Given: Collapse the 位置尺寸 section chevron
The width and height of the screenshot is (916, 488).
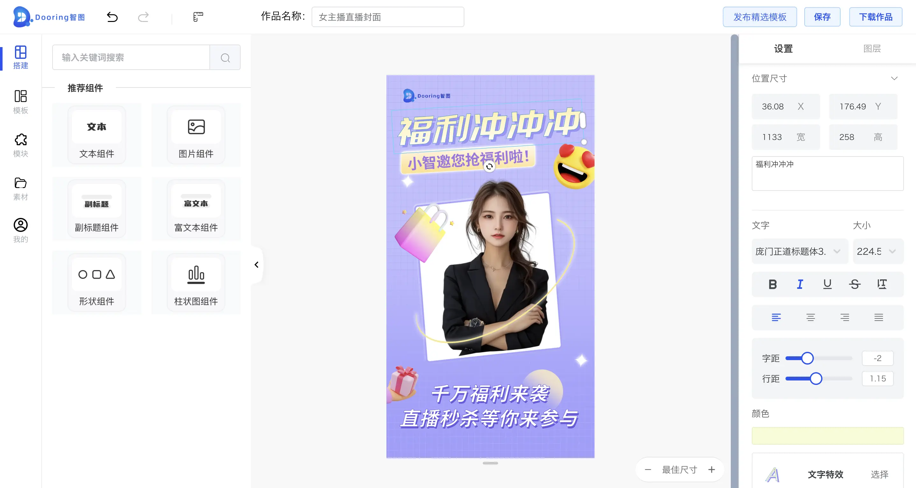Looking at the screenshot, I should coord(894,79).
